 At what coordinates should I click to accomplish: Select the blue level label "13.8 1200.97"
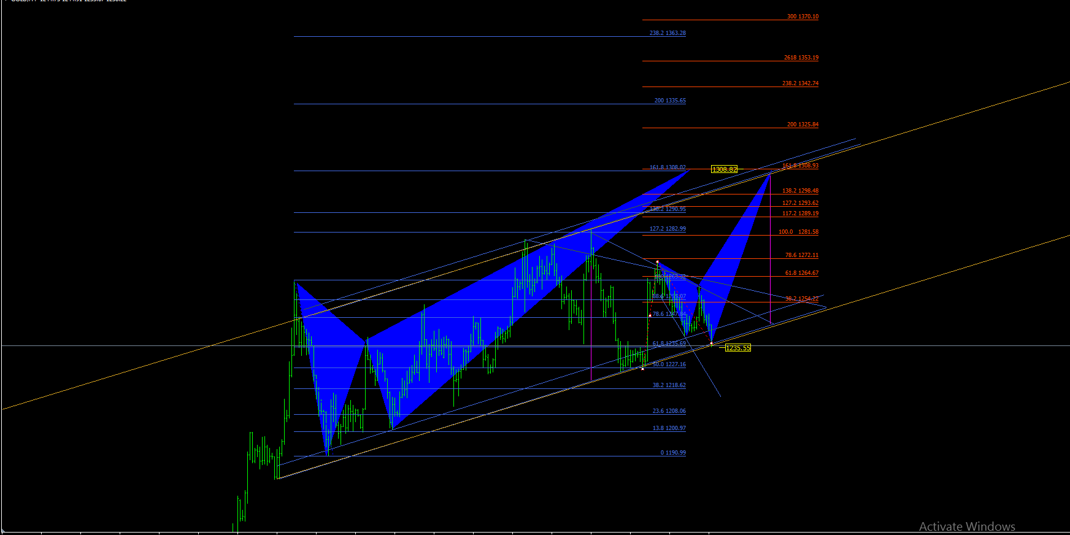pos(669,428)
